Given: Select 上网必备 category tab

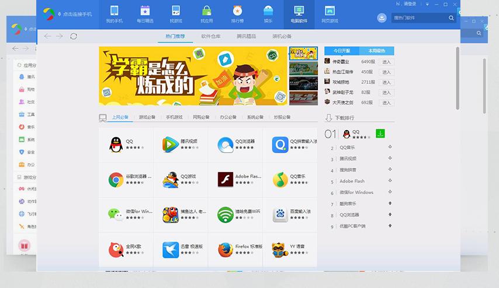Looking at the screenshot, I should (120, 117).
